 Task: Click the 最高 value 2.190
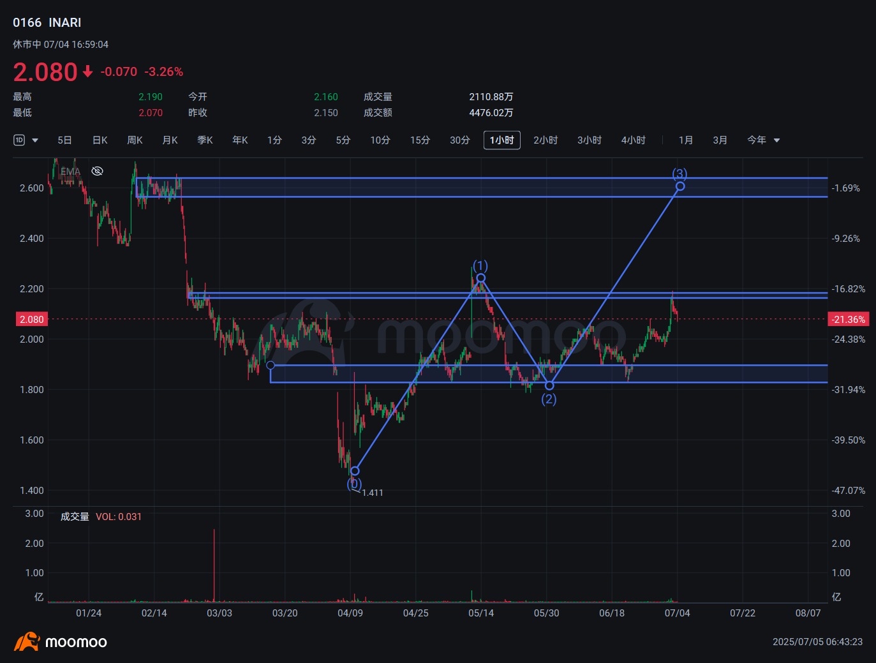151,96
